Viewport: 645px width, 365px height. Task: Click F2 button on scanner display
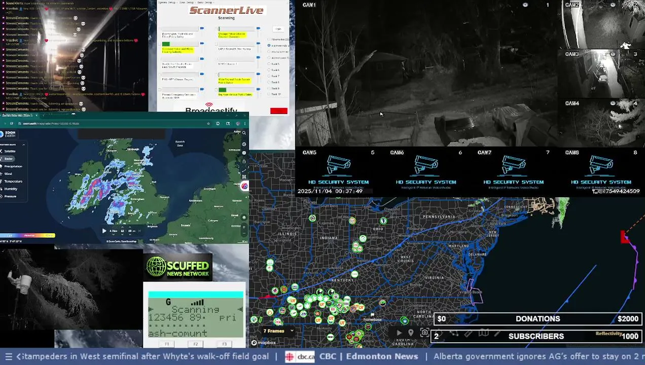click(x=196, y=344)
